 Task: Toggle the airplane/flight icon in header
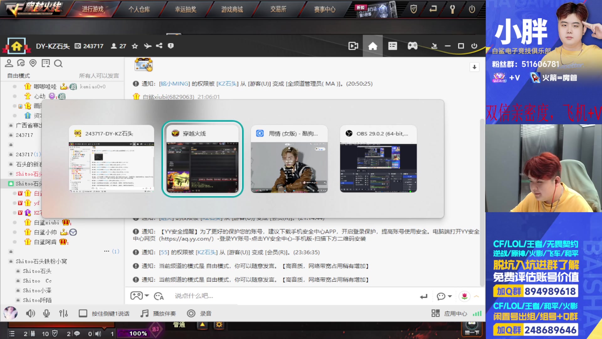148,46
